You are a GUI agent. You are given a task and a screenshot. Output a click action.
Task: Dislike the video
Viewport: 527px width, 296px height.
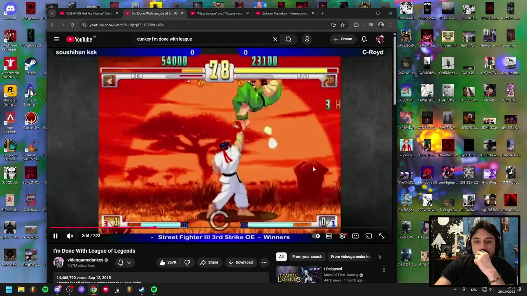click(x=187, y=262)
